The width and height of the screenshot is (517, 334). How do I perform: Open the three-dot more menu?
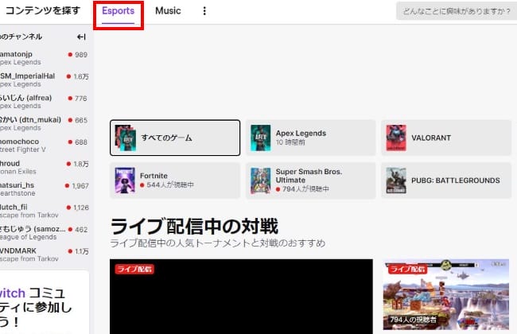point(204,11)
